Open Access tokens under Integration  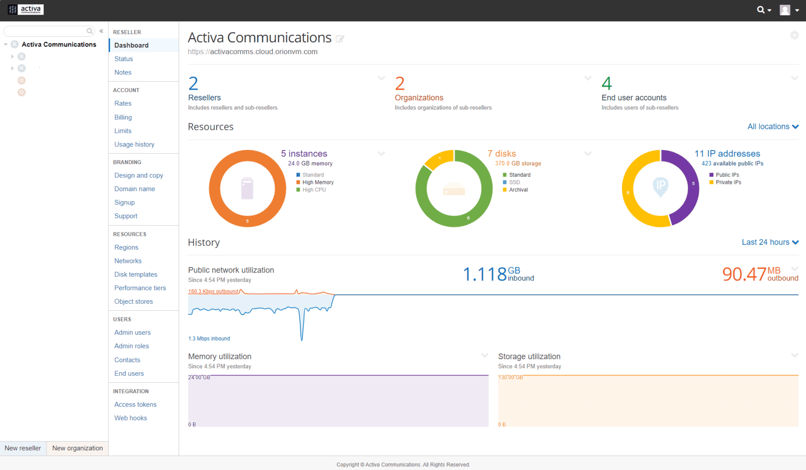pyautogui.click(x=136, y=405)
